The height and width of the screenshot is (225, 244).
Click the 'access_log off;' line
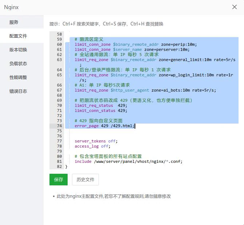[92, 146]
